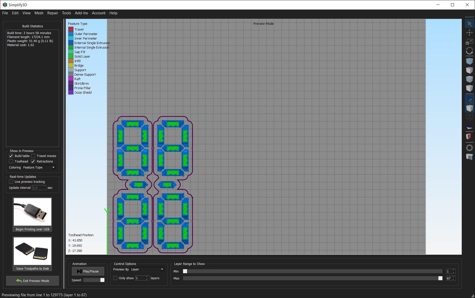Screen dimensions: 475x298
Task: Select the arrow selection tool
Action: tap(469, 24)
